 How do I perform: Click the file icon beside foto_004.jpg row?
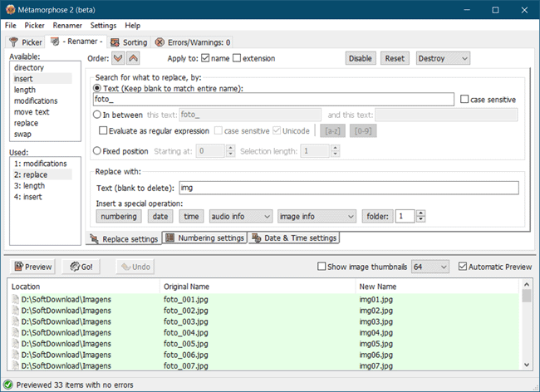click(x=16, y=332)
